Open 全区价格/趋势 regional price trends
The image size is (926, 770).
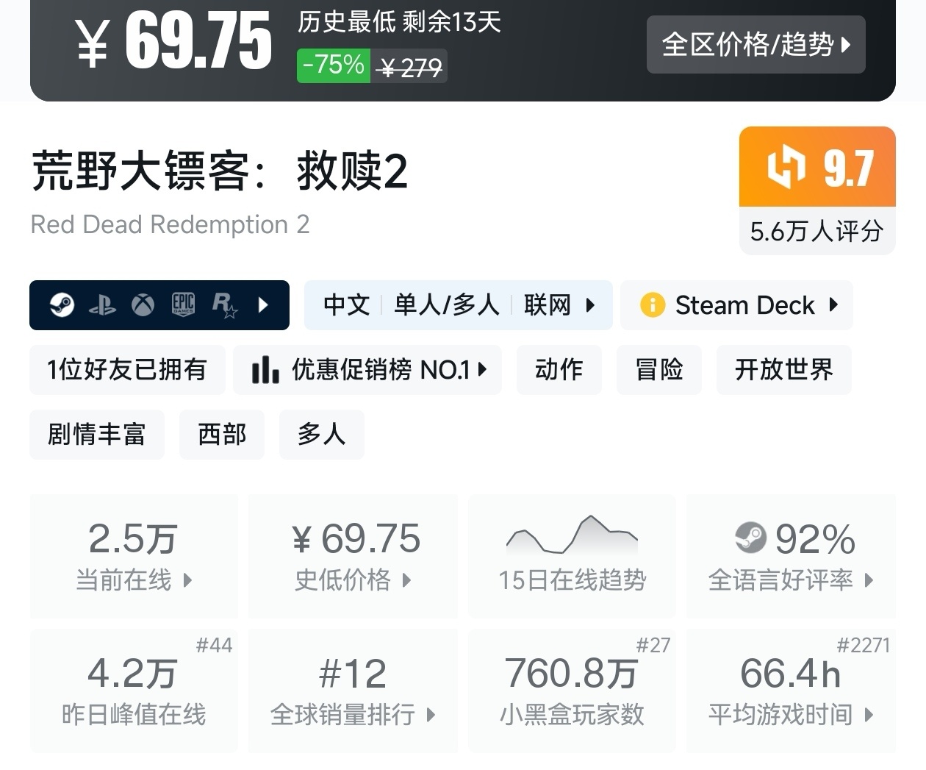point(755,45)
